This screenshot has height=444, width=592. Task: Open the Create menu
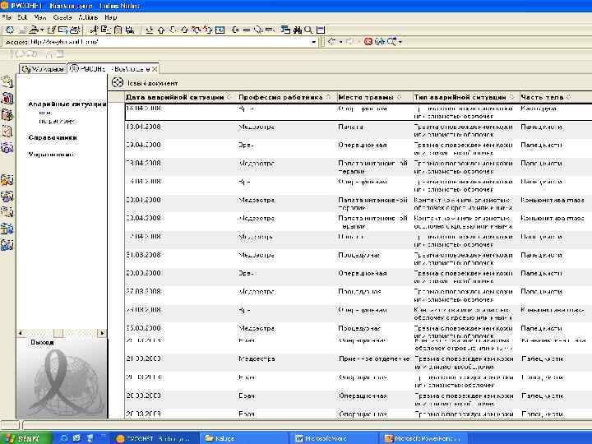(62, 17)
